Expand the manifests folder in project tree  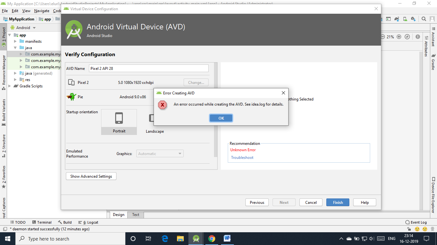point(15,41)
